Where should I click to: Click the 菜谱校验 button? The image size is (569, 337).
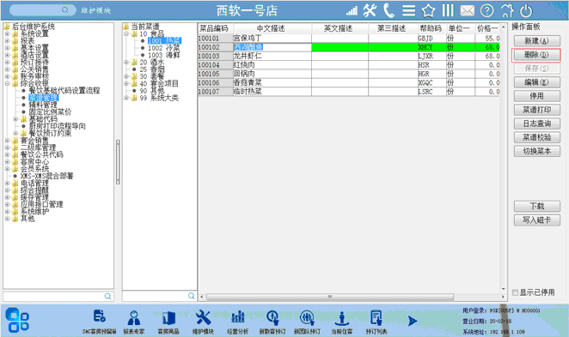(x=536, y=137)
